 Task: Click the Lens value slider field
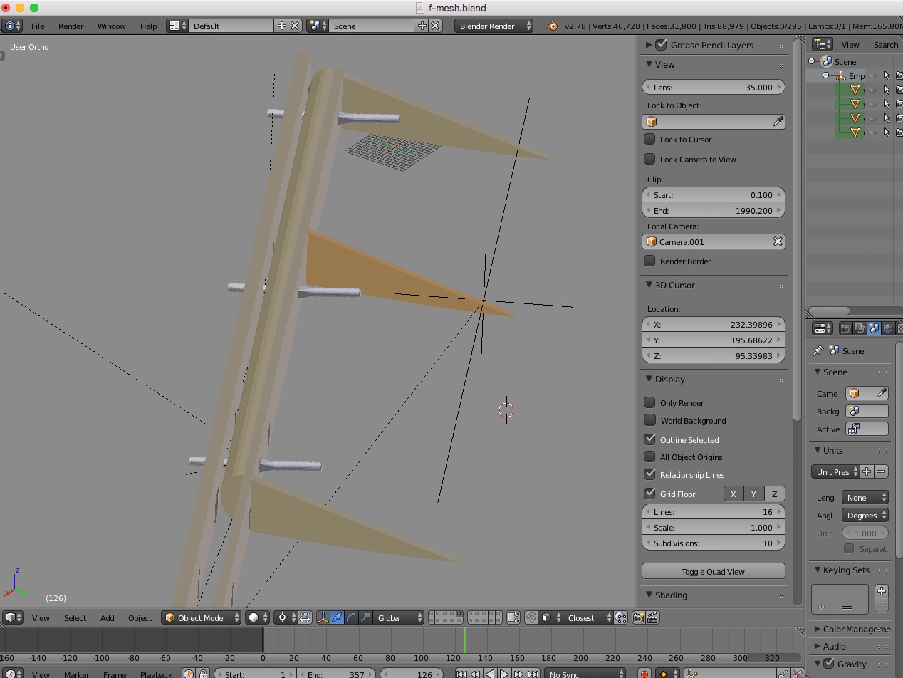point(713,88)
